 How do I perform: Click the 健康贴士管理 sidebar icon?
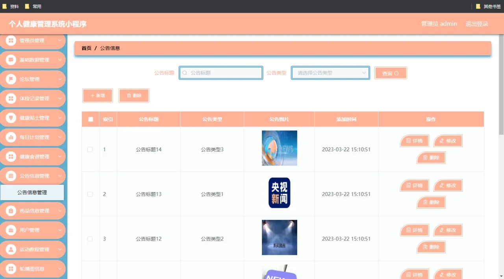point(11,118)
